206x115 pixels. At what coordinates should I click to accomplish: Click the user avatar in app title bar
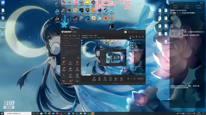coord(125,32)
